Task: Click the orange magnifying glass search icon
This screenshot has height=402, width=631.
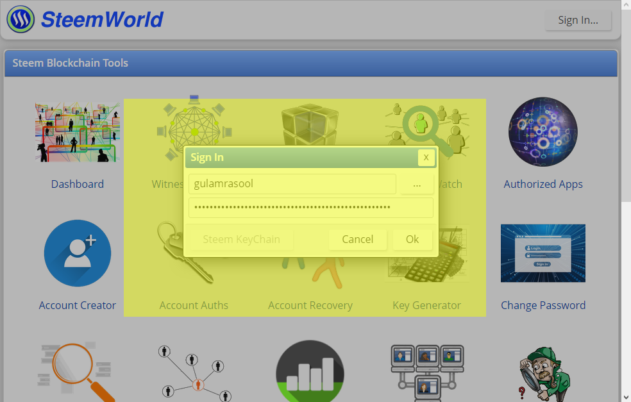Action: pos(77,373)
